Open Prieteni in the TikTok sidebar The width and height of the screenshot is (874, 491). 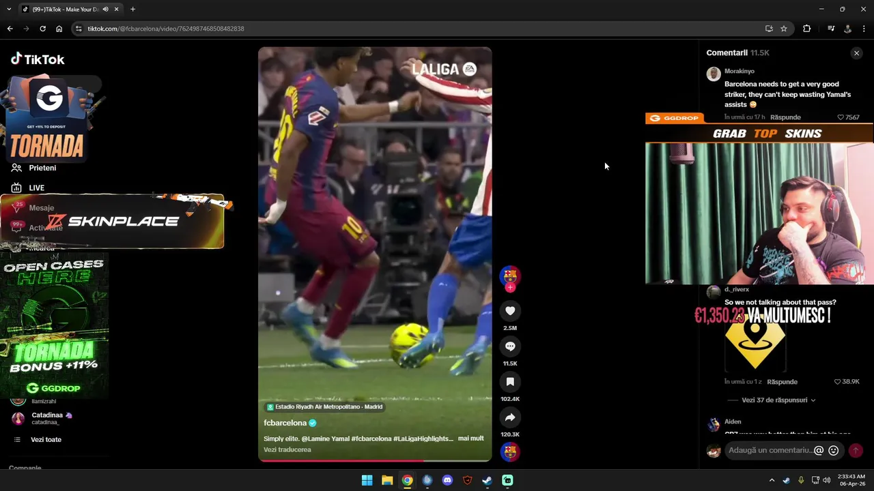click(x=42, y=168)
